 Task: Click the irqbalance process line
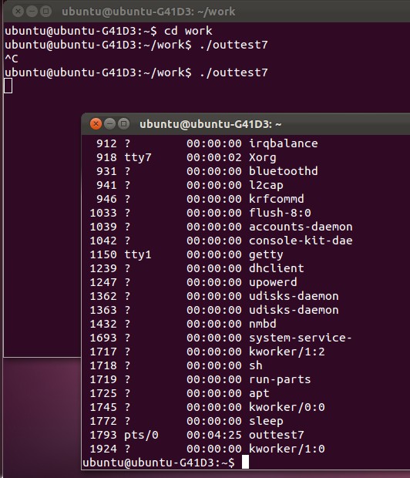pyautogui.click(x=207, y=143)
